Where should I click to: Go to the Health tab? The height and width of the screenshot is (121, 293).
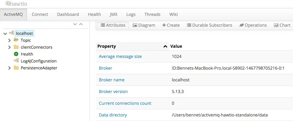tap(94, 14)
